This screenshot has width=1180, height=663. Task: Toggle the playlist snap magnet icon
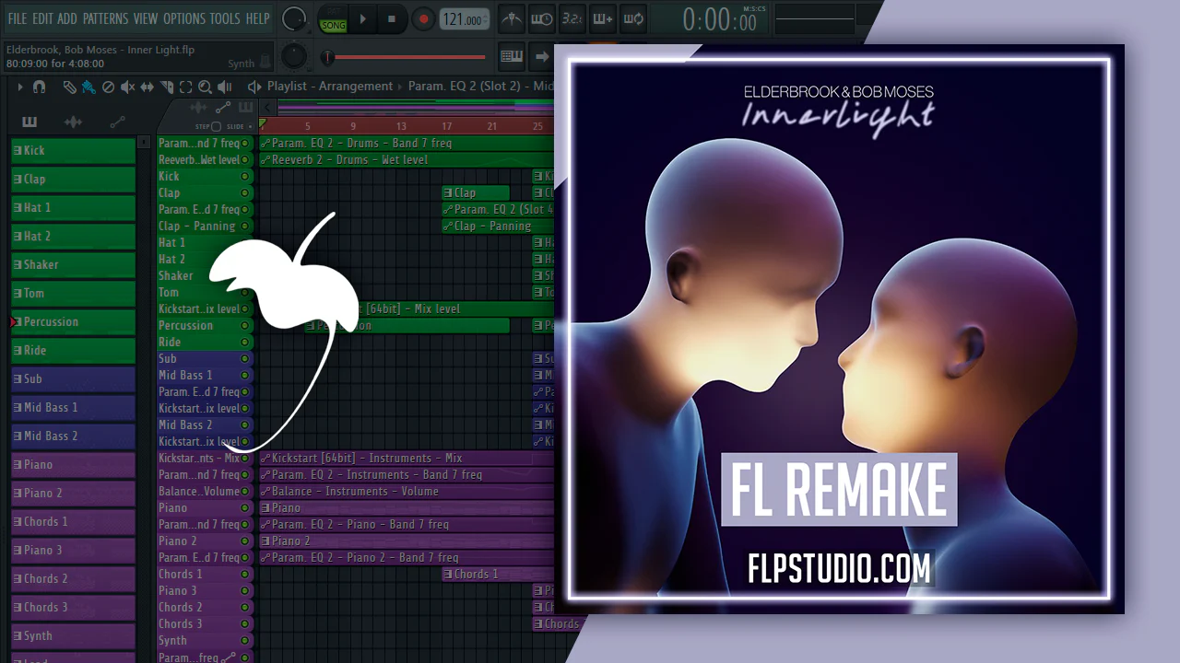39,87
